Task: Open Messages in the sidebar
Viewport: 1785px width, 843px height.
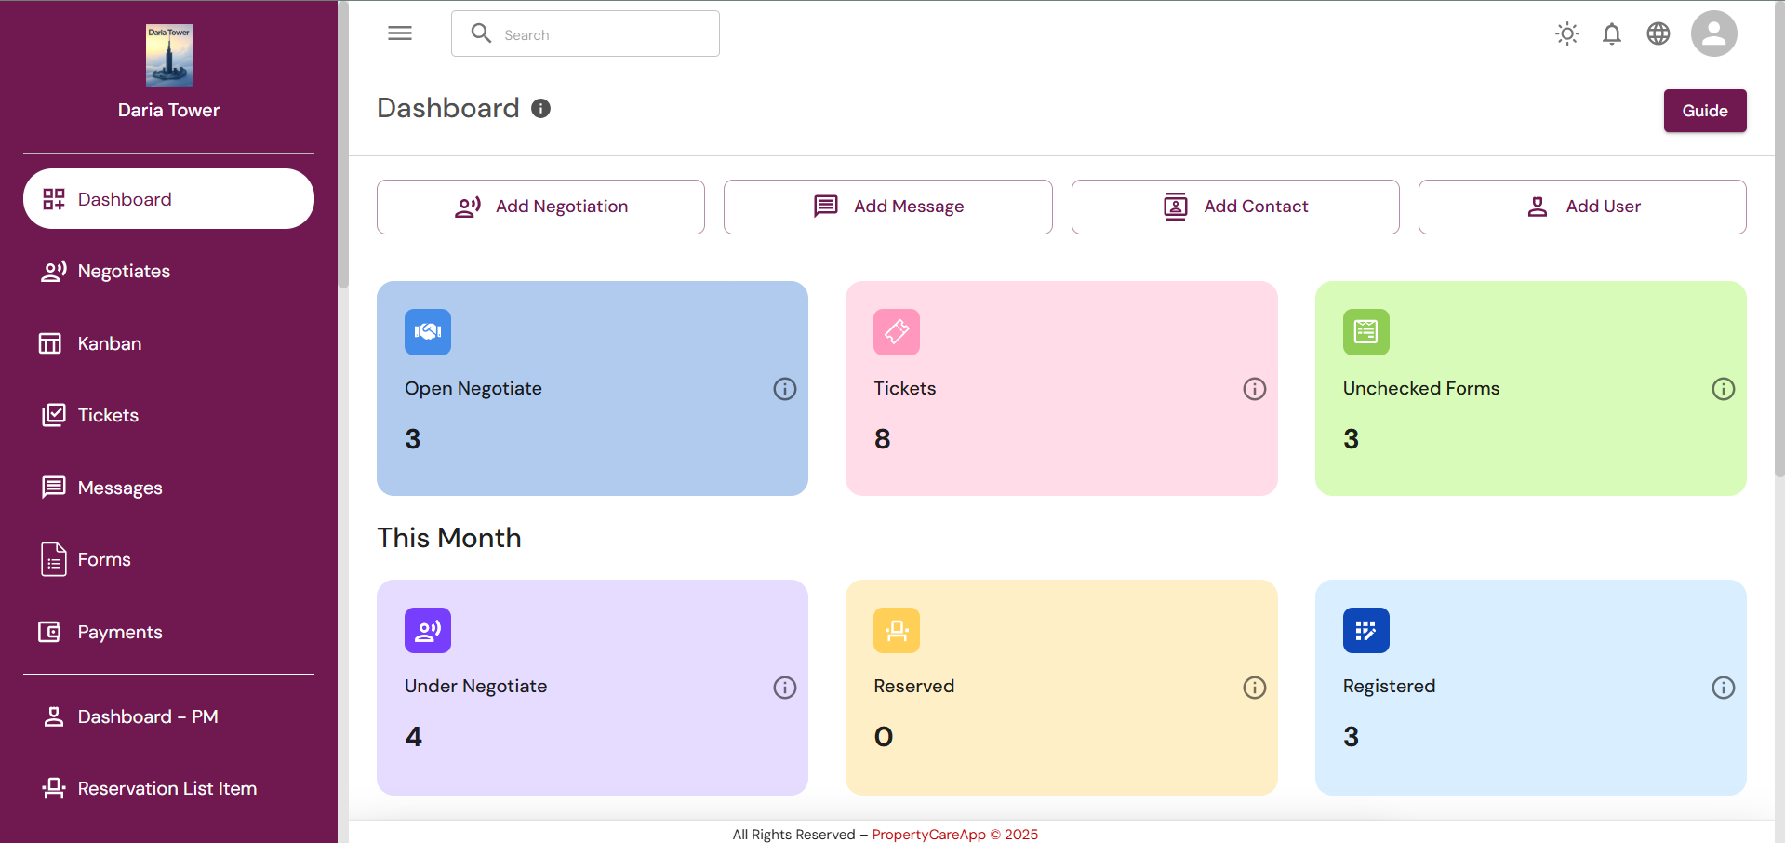Action: (120, 488)
